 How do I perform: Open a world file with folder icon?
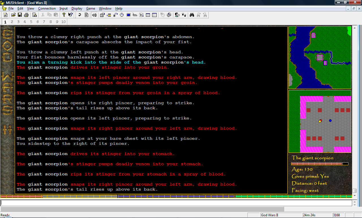[13, 15]
